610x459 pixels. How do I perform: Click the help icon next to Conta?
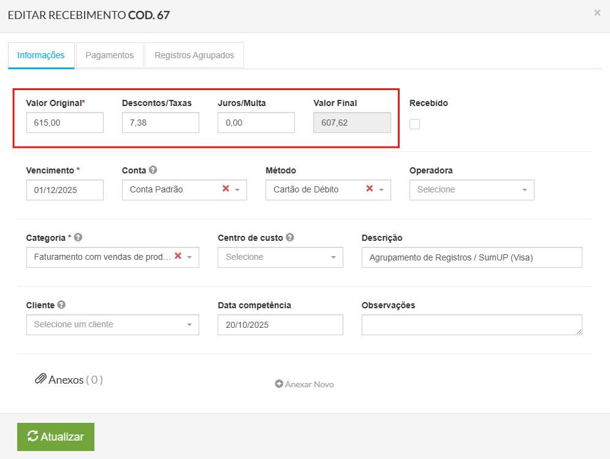pos(153,170)
